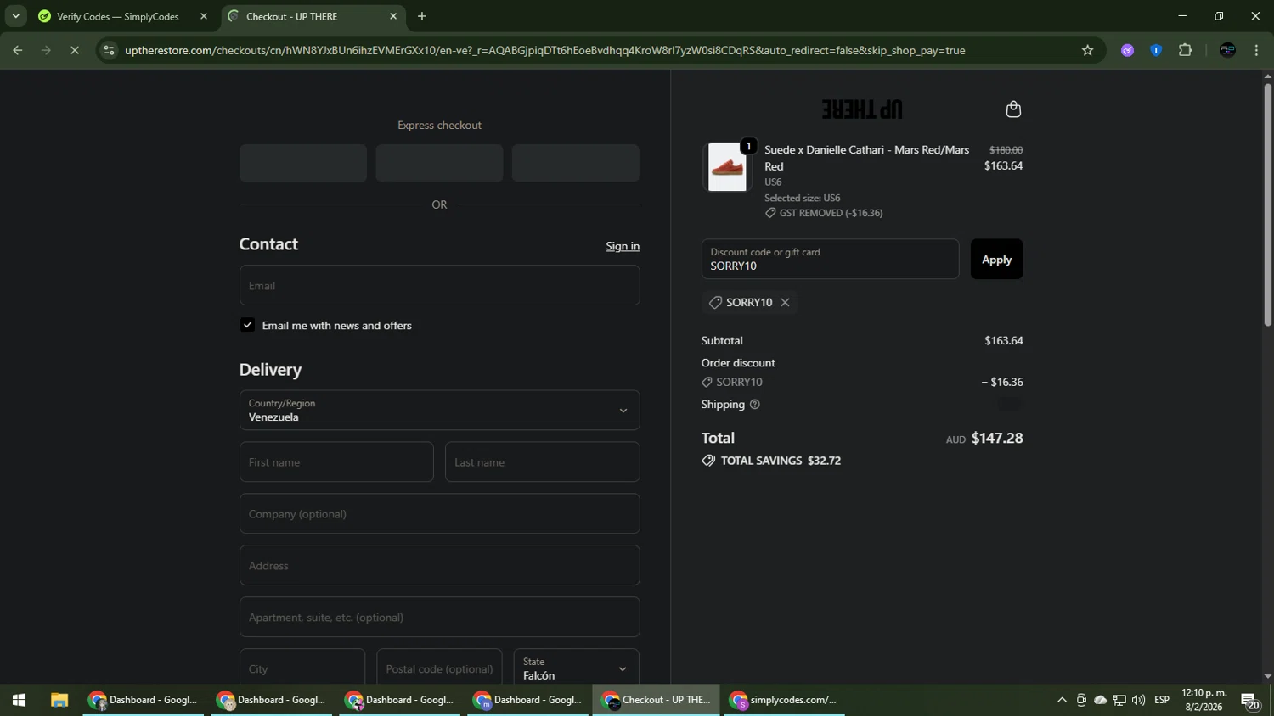
Task: Switch to Checkout - UP THE... taskbar window
Action: pyautogui.click(x=657, y=700)
